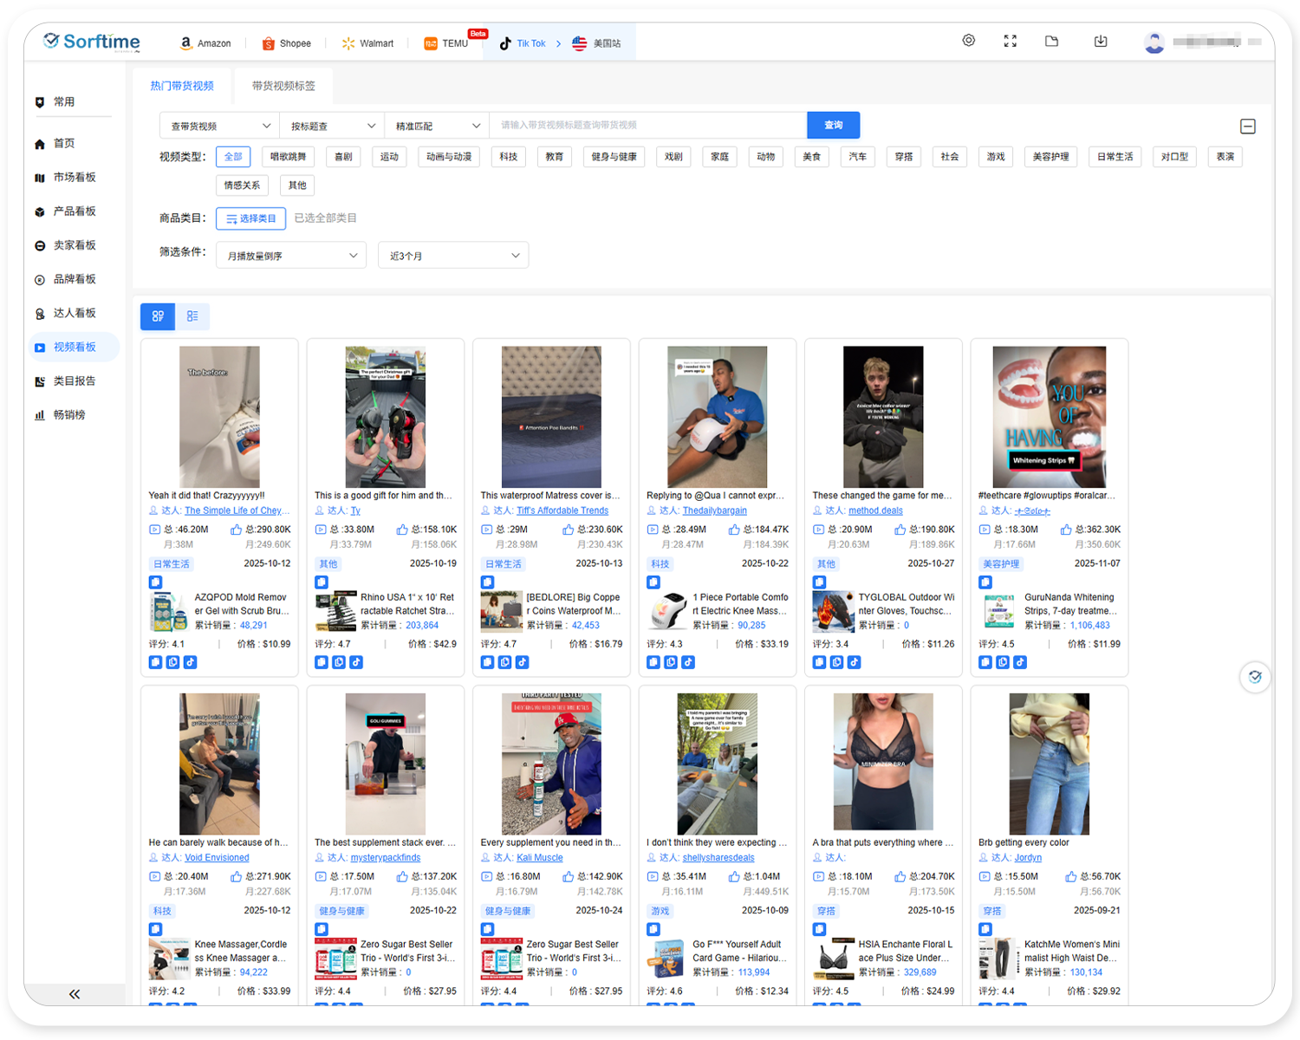Viewport: 1300px width, 1040px height.
Task: Switch to the 带货视频标签 tab
Action: [283, 85]
